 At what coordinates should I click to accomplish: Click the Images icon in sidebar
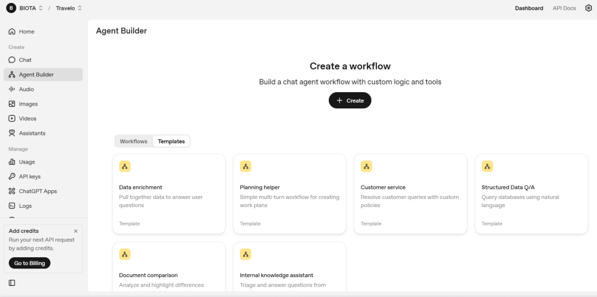tap(12, 104)
